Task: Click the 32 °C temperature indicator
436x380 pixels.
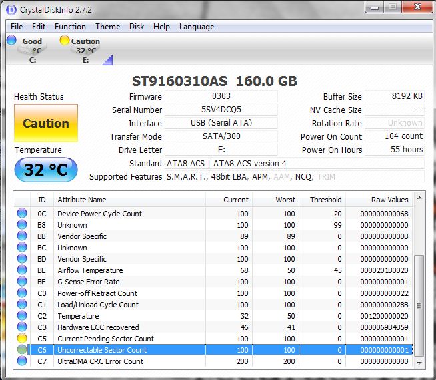Action: coord(46,170)
